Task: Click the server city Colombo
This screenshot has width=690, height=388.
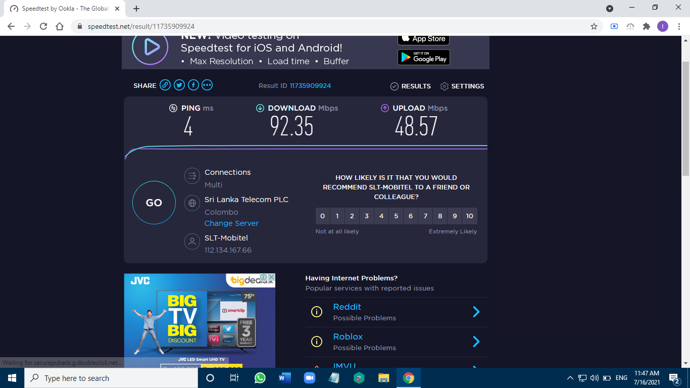Action: [x=221, y=212]
